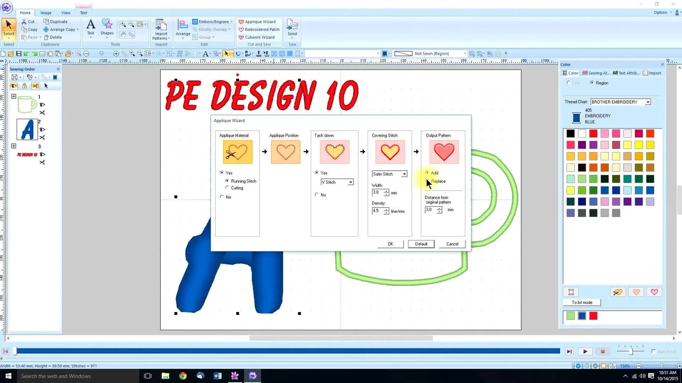Image resolution: width=682 pixels, height=383 pixels.
Task: Select Applique Material Yes option
Action: 226,173
